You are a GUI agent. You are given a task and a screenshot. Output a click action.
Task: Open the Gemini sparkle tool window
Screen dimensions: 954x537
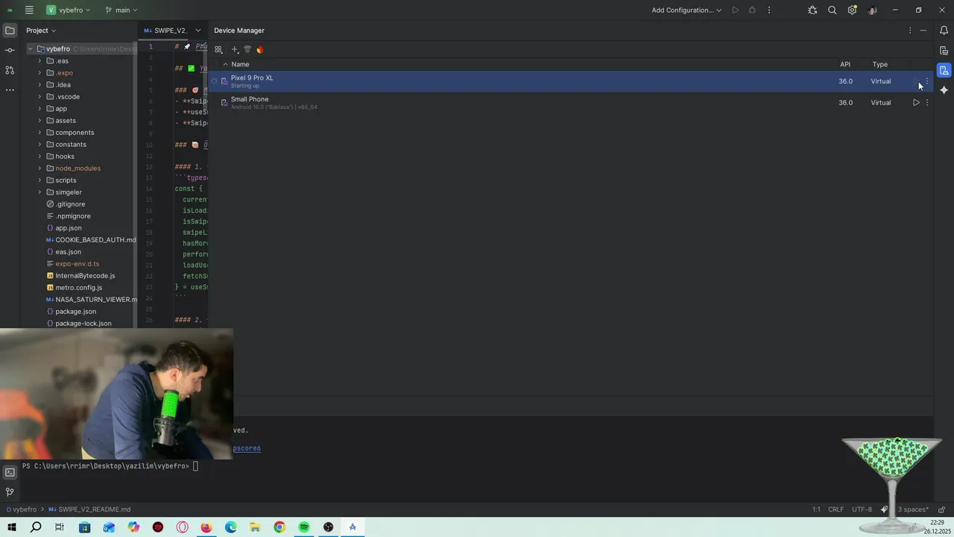[944, 89]
